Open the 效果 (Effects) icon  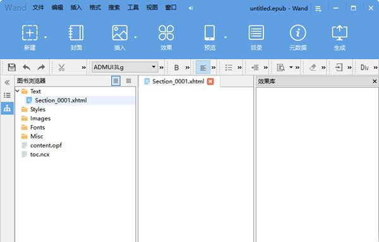[x=166, y=33]
